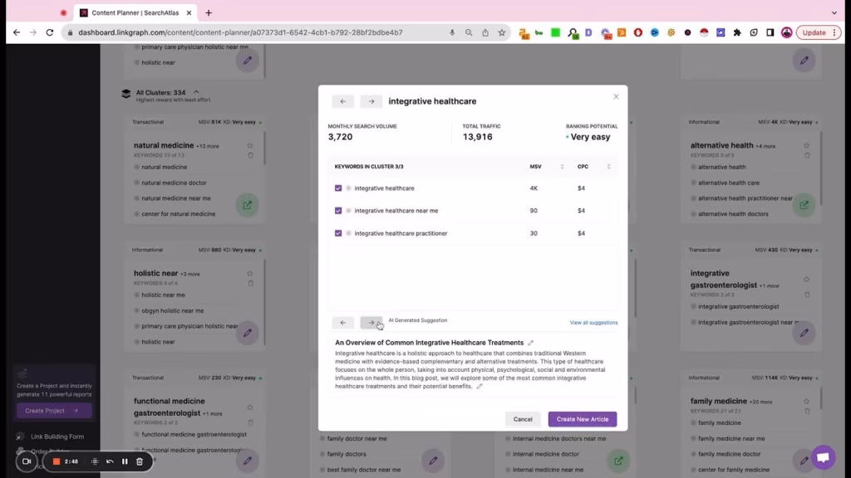Click the Cancel button

tap(523, 419)
